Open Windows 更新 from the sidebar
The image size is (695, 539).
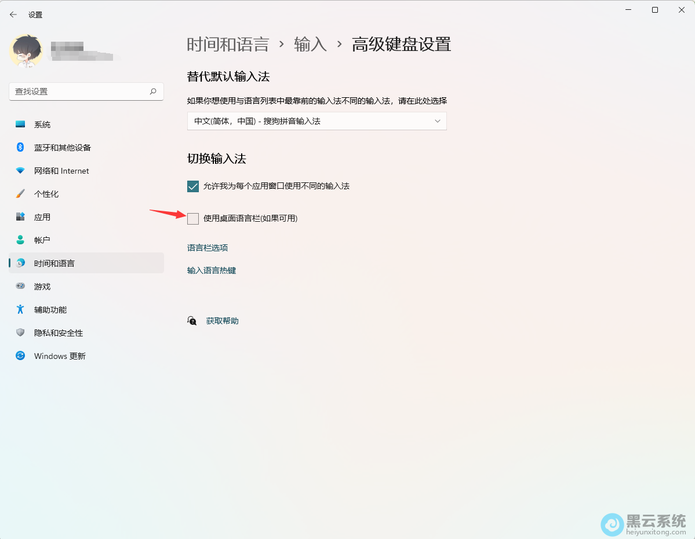click(60, 356)
